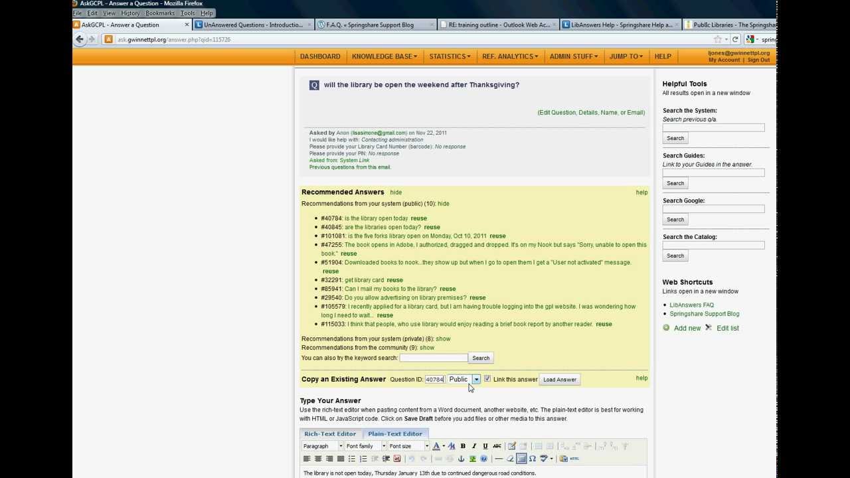This screenshot has height=478, width=850.
Task: Edit HTML source in editor
Action: click(574, 459)
